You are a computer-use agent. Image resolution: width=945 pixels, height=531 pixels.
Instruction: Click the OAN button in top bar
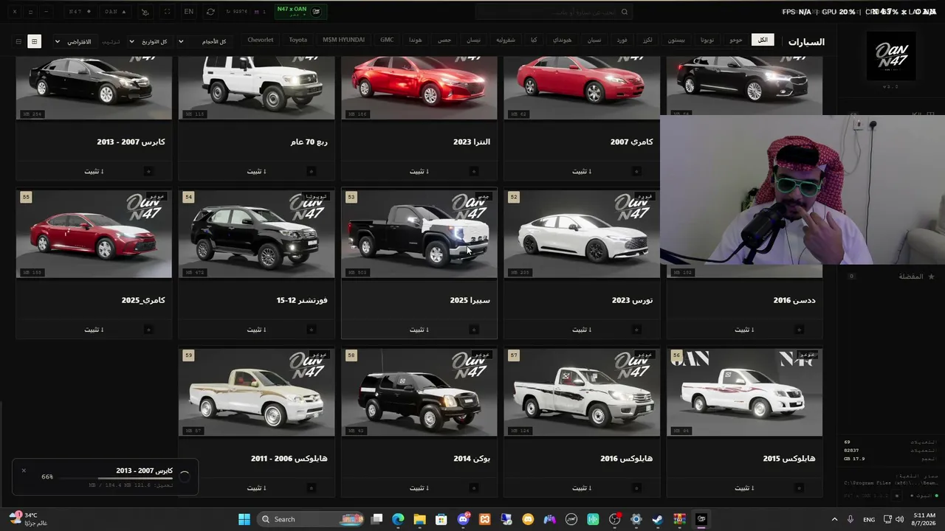tap(115, 12)
